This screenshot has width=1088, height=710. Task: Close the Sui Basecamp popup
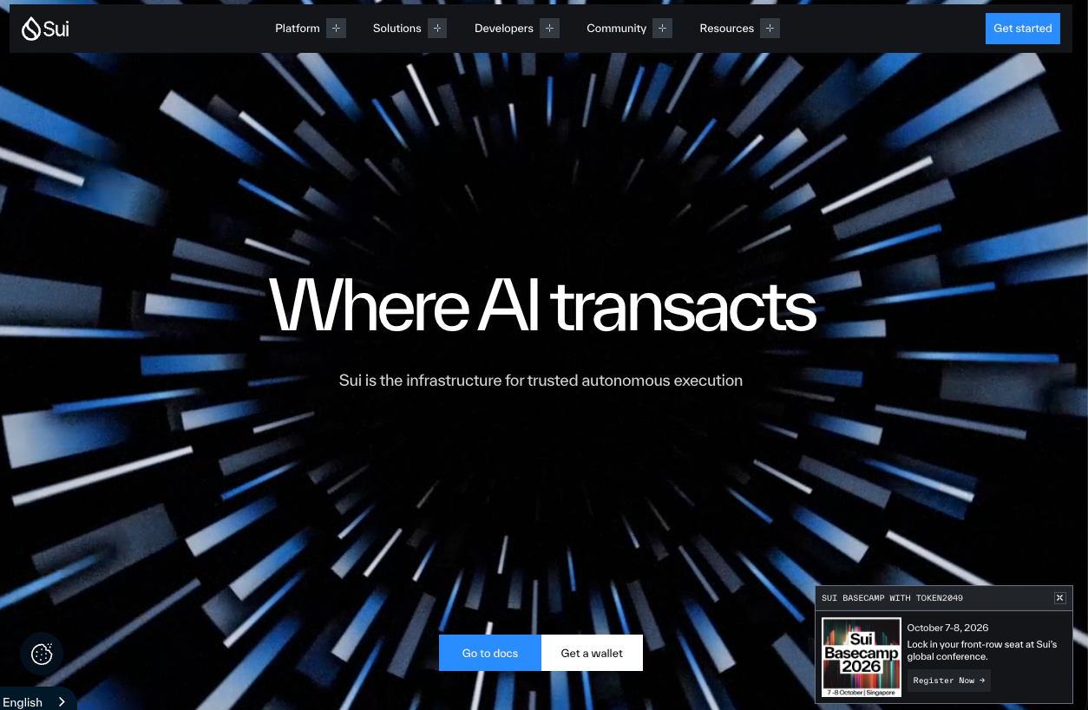click(1059, 598)
